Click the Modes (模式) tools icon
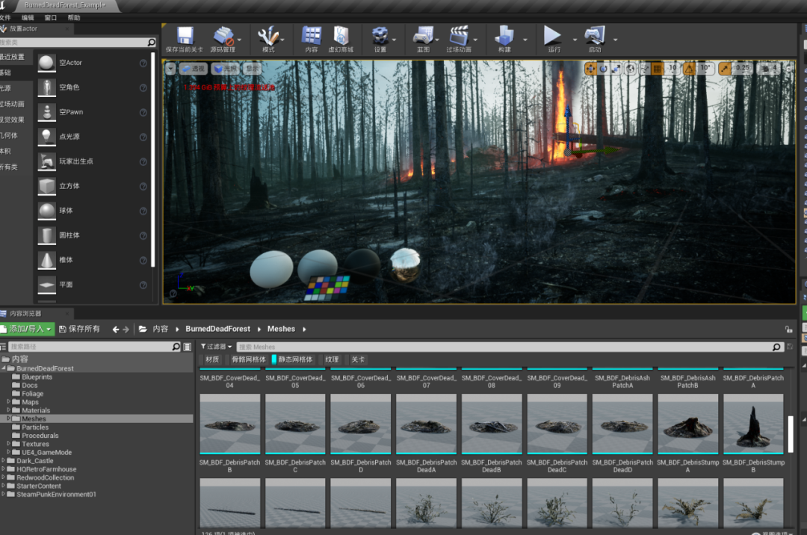The width and height of the screenshot is (807, 535). (268, 36)
